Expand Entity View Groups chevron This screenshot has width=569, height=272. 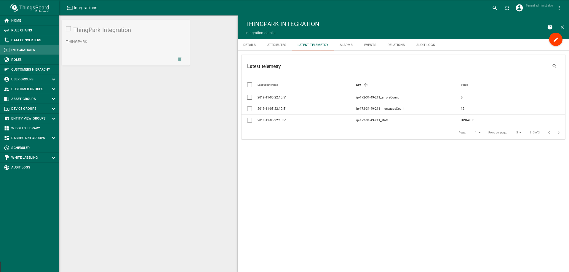click(x=54, y=118)
